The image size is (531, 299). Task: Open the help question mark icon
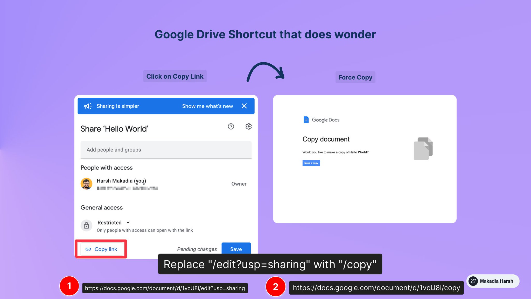coord(231,126)
